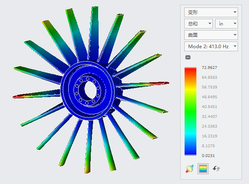Click legend value 16.2319
249x184 pixels.
coord(209,136)
